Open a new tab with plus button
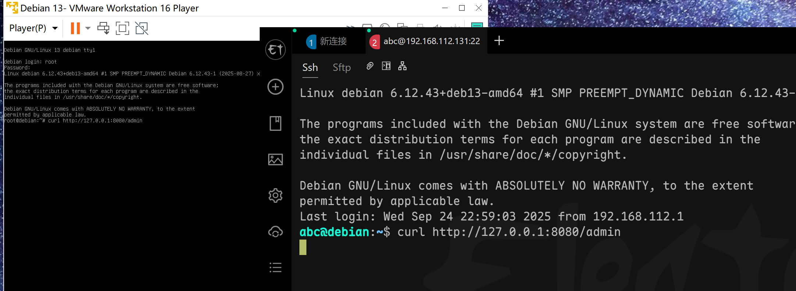 499,41
